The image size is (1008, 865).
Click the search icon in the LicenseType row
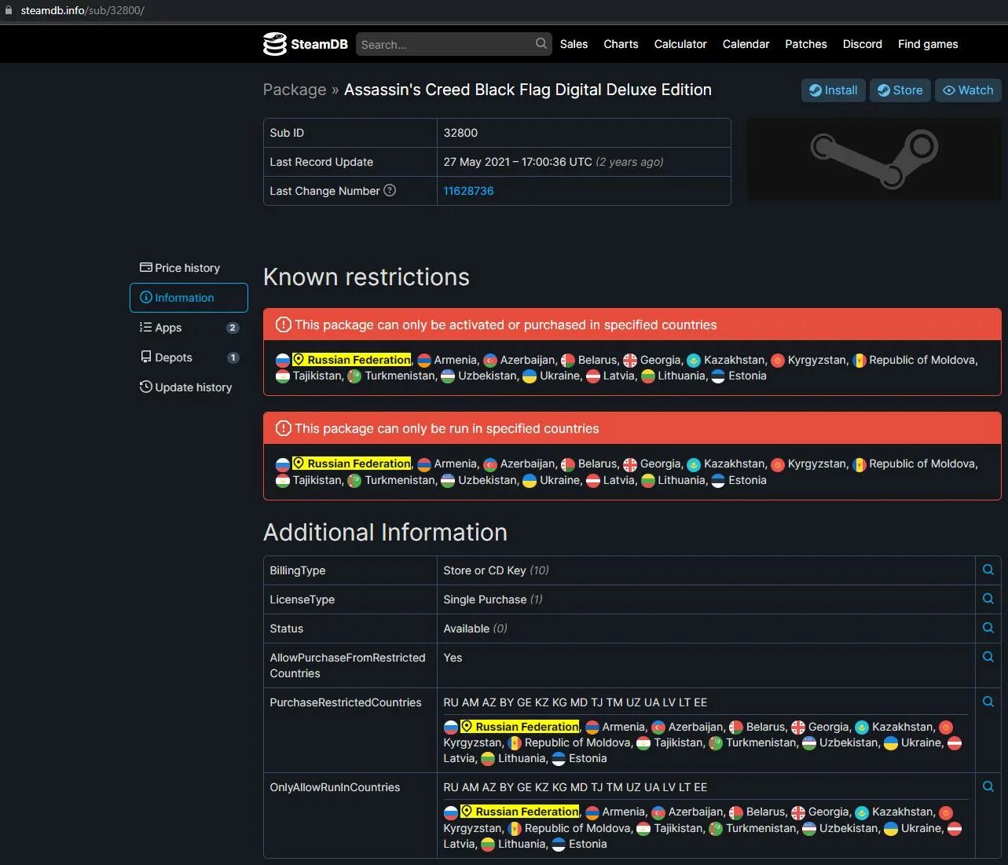click(988, 599)
